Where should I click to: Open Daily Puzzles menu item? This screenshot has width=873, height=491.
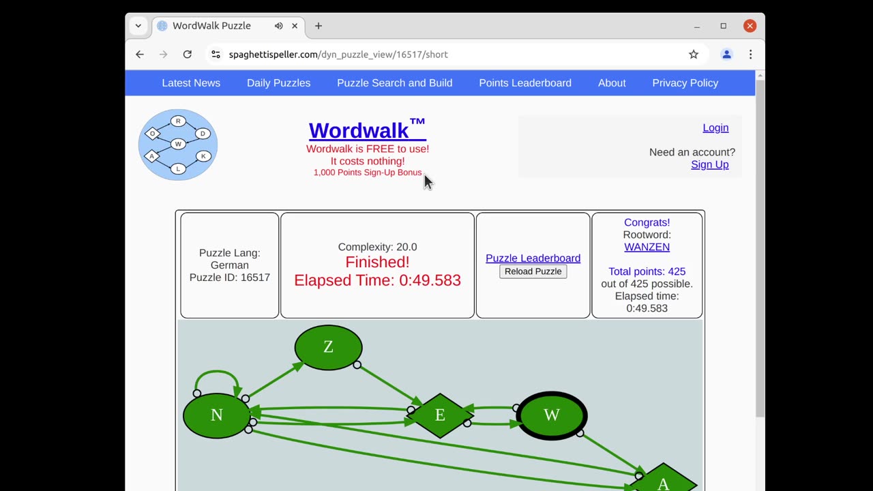[x=278, y=83]
